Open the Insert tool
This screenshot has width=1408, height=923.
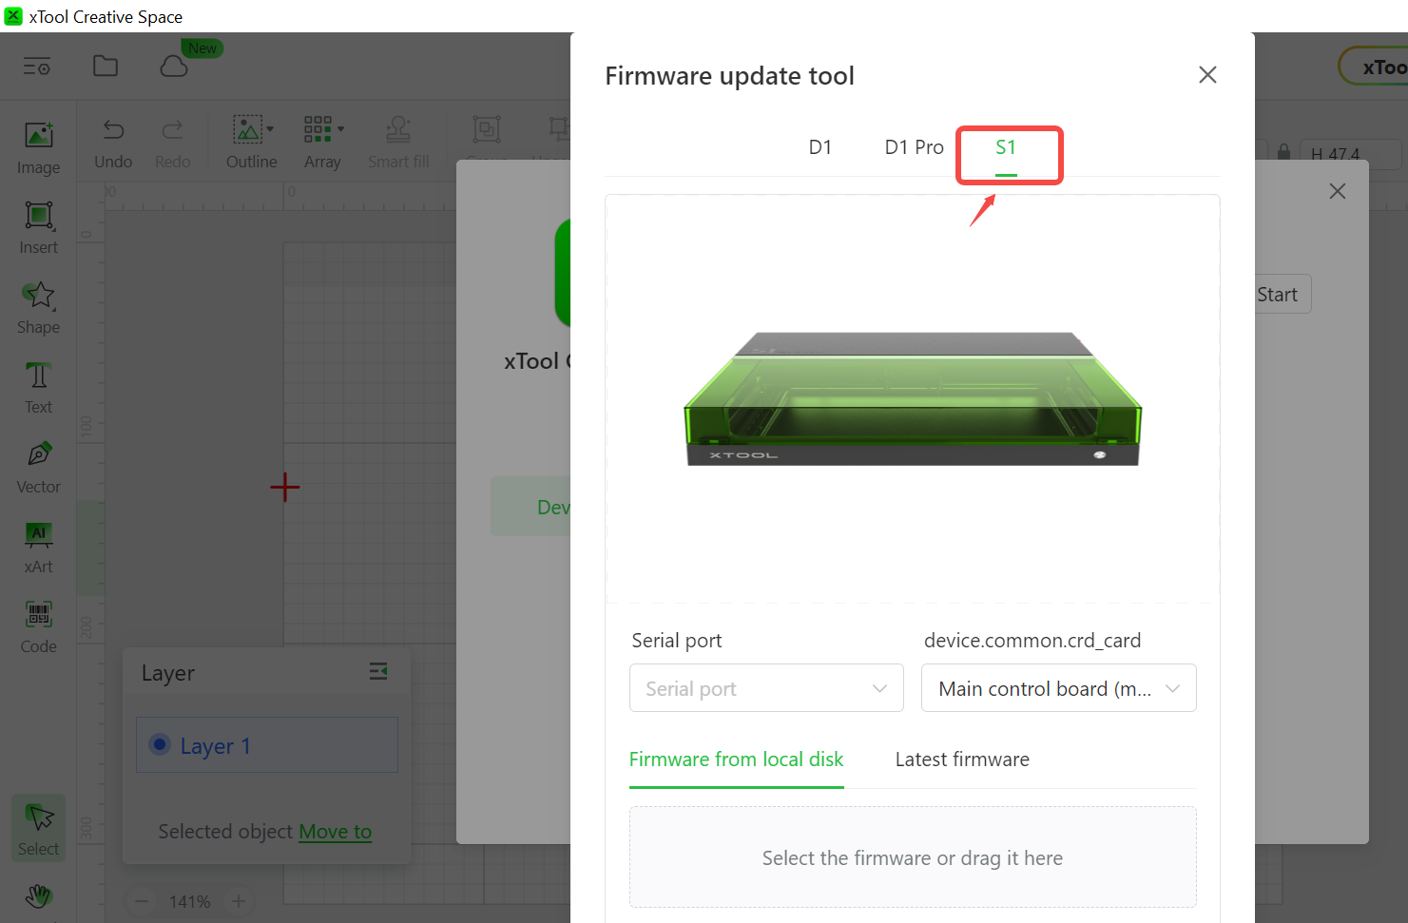click(x=38, y=227)
